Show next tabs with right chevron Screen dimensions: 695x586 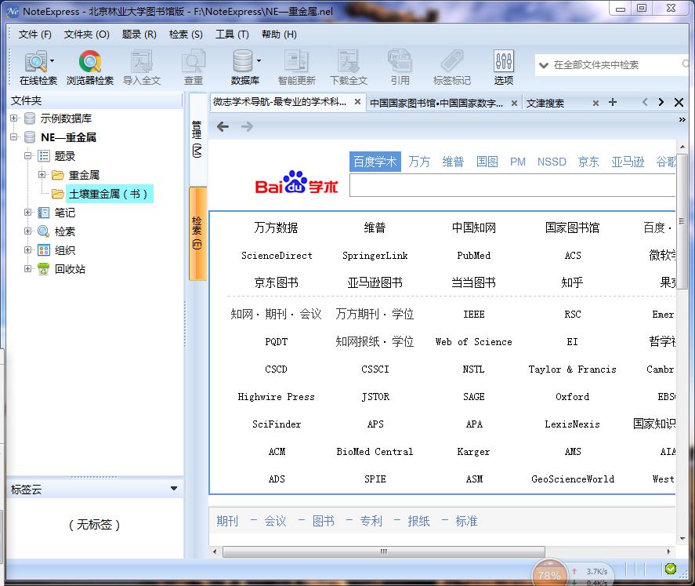tap(661, 102)
